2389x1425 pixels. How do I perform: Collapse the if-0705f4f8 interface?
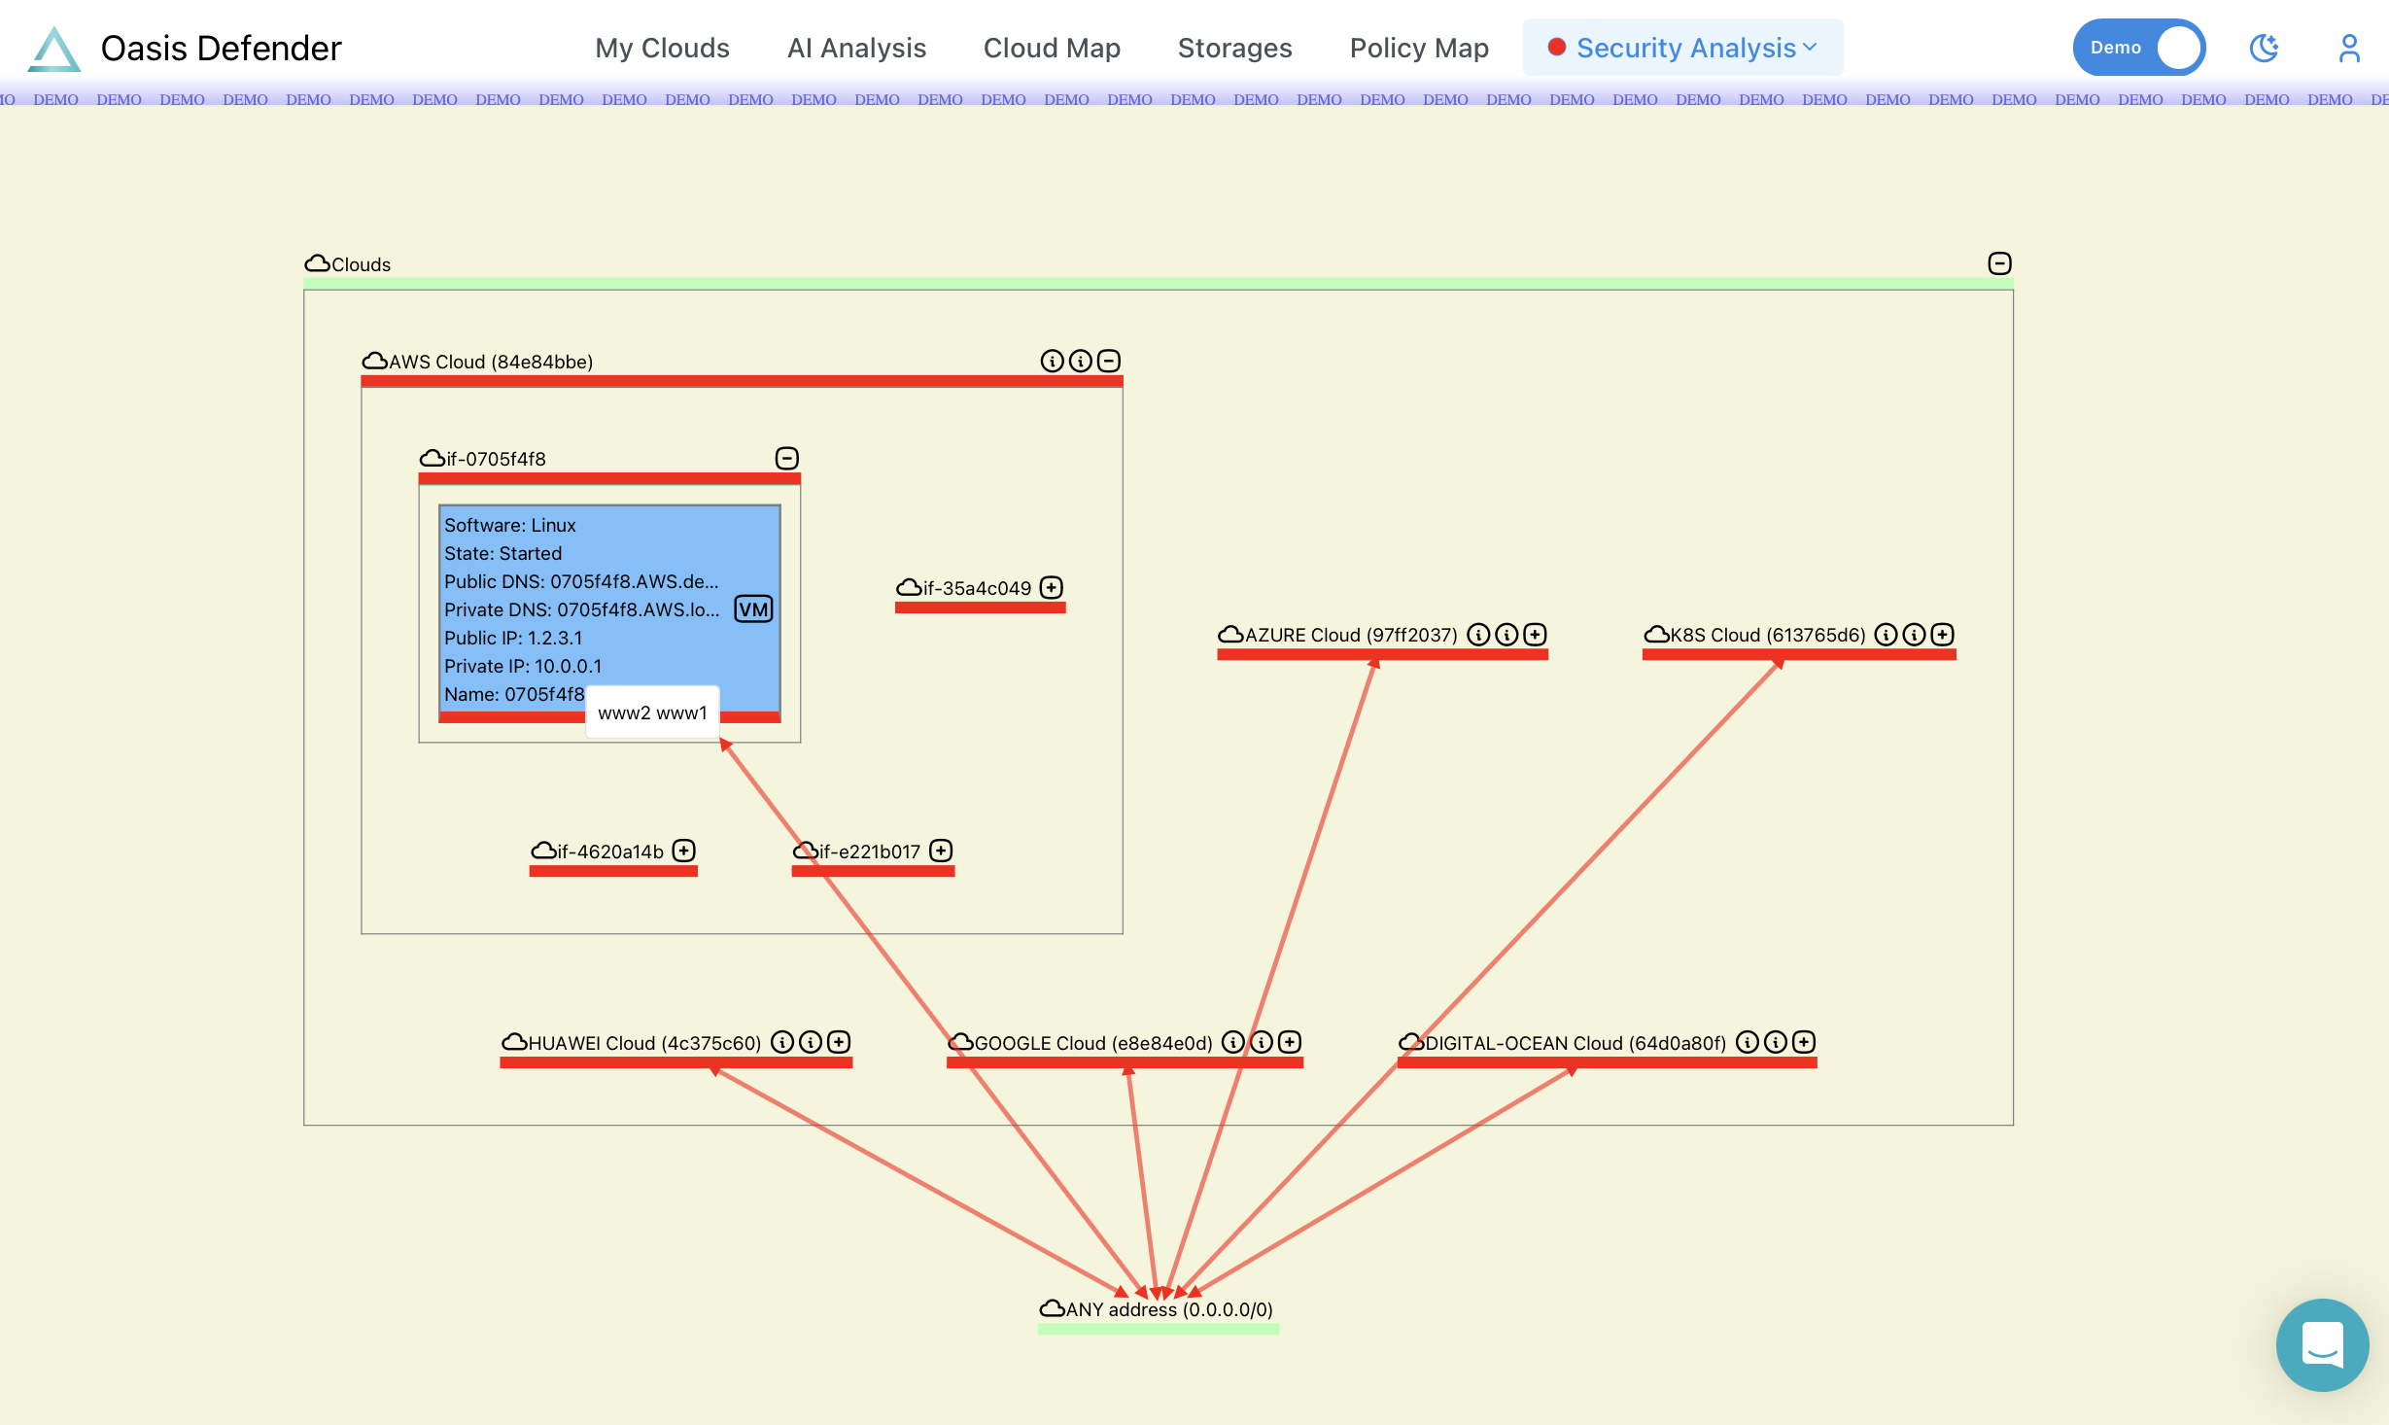tap(787, 458)
